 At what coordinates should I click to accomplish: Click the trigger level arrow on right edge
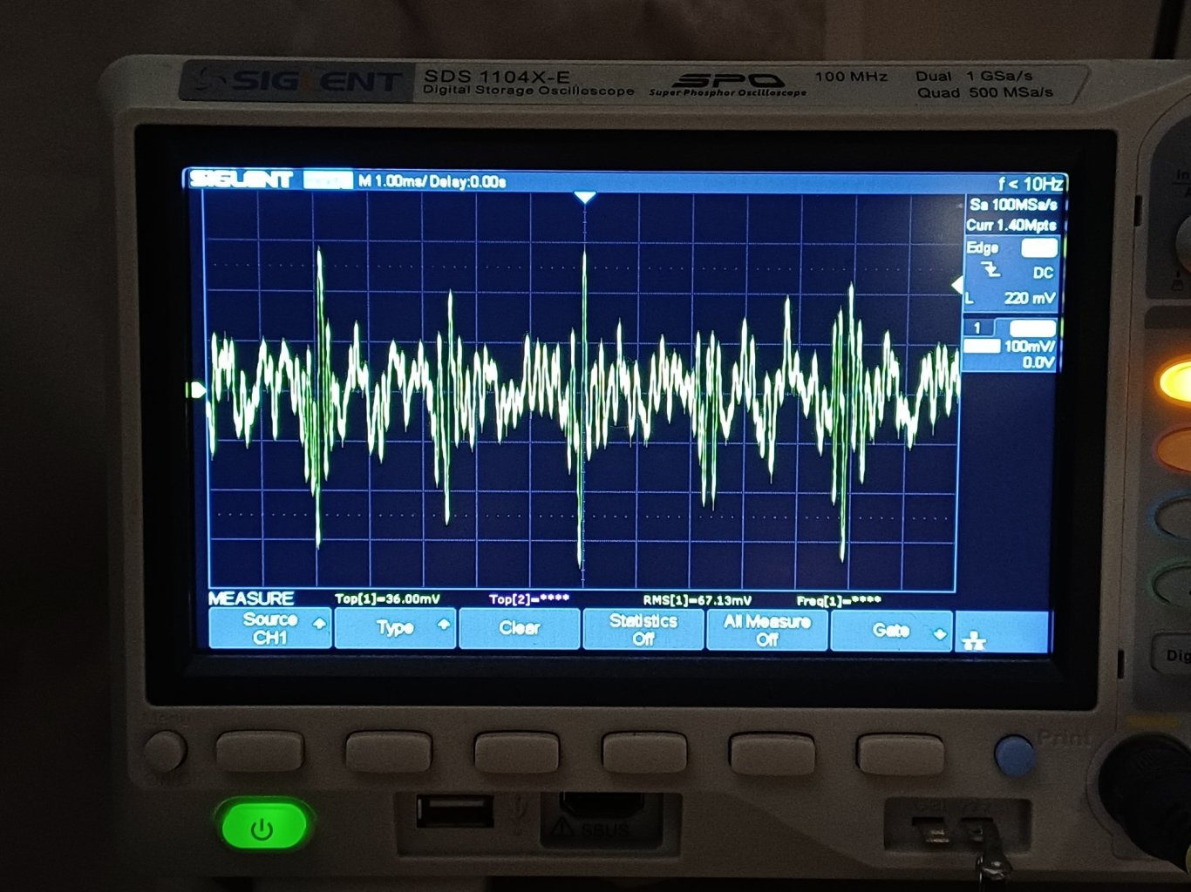click(956, 285)
